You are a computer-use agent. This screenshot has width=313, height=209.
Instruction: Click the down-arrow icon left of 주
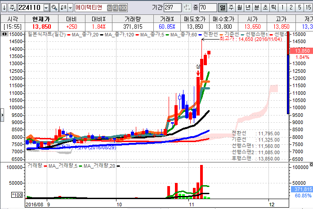4,8
